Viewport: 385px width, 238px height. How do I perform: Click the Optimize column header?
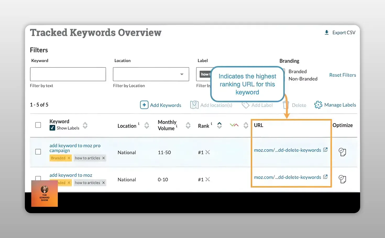click(343, 125)
